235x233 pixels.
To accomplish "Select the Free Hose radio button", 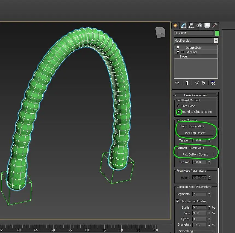I will (178, 106).
